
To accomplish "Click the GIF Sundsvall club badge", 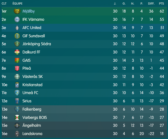I will coord(17,36).
